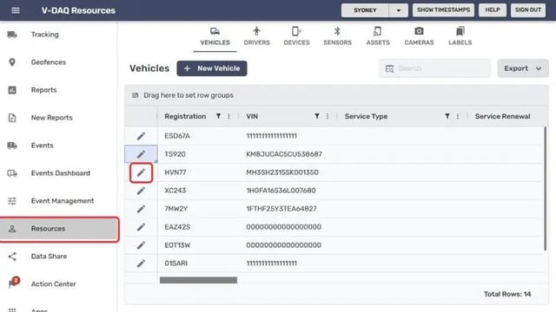The image size is (556, 312).
Task: Click the Sign Out button
Action: 528,10
